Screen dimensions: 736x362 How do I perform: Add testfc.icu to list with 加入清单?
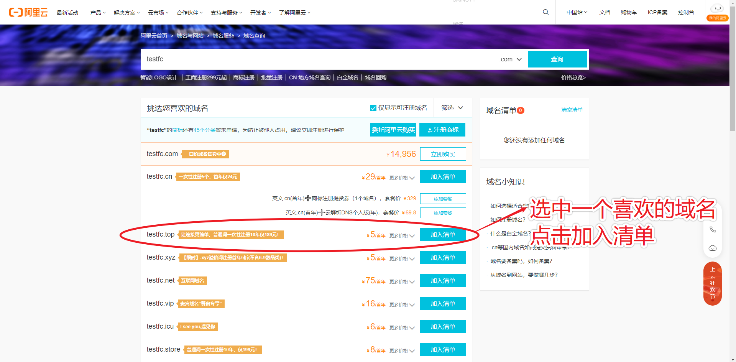click(x=443, y=327)
